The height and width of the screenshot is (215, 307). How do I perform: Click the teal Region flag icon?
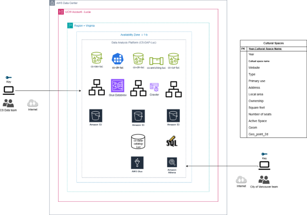pyautogui.click(x=70, y=26)
